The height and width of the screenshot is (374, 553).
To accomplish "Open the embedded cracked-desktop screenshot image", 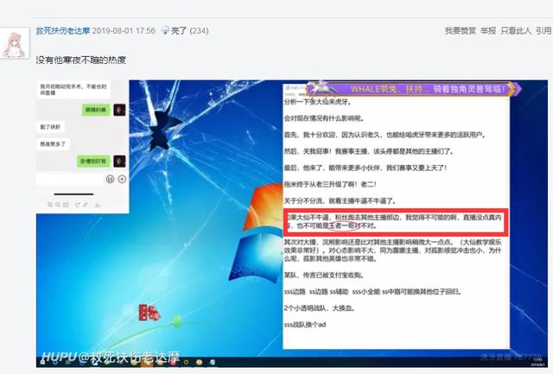I will 292,224.
